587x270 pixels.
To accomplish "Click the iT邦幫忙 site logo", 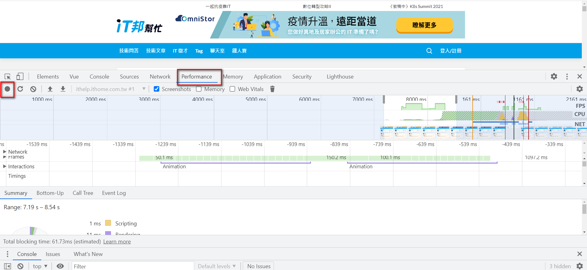I will (x=139, y=26).
